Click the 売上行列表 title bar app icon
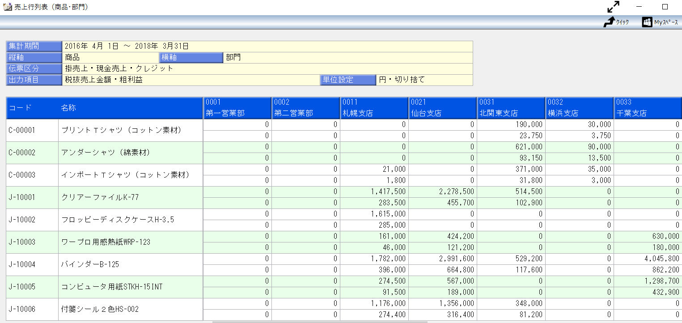This screenshot has height=323, width=682. tap(8, 7)
